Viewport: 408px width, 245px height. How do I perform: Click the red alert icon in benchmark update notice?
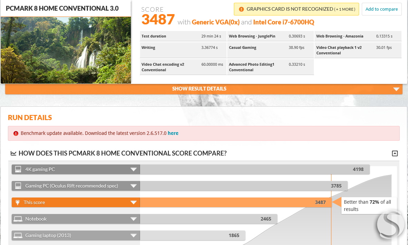(16, 134)
